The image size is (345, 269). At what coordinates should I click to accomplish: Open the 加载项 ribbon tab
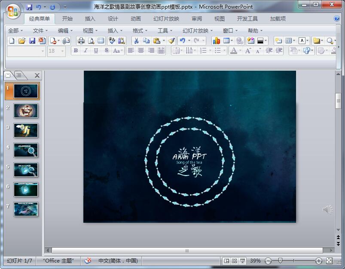pos(278,19)
